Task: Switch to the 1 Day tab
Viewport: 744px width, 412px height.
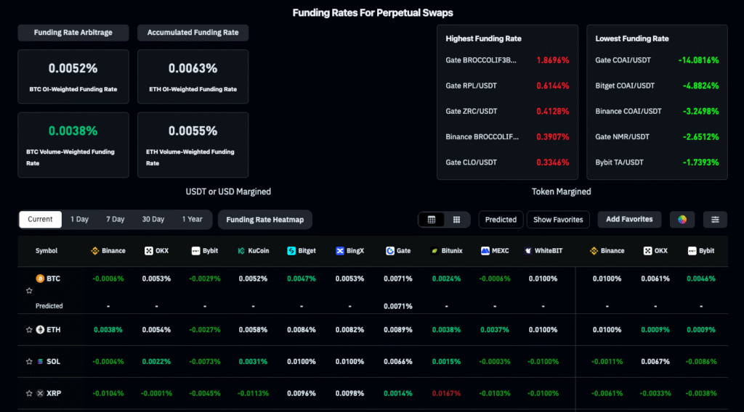Action: (79, 219)
